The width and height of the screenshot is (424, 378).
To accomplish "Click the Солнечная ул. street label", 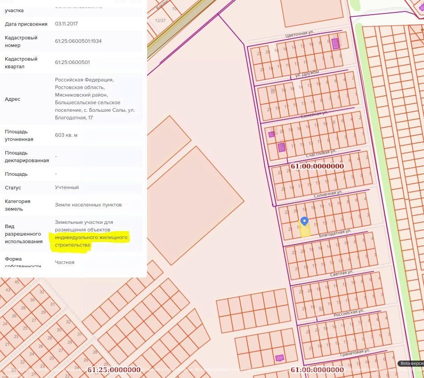I will point(328,194).
